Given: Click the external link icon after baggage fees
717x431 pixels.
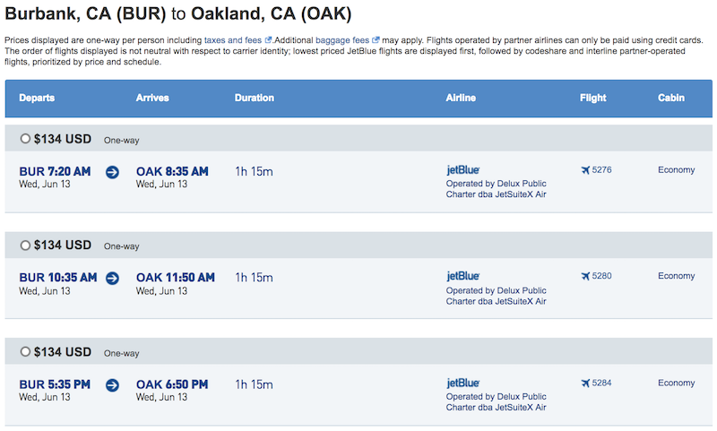Looking at the screenshot, I should tap(376, 39).
